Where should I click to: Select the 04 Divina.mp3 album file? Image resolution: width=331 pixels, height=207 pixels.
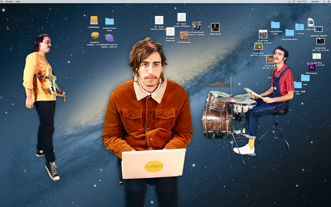click(184, 36)
